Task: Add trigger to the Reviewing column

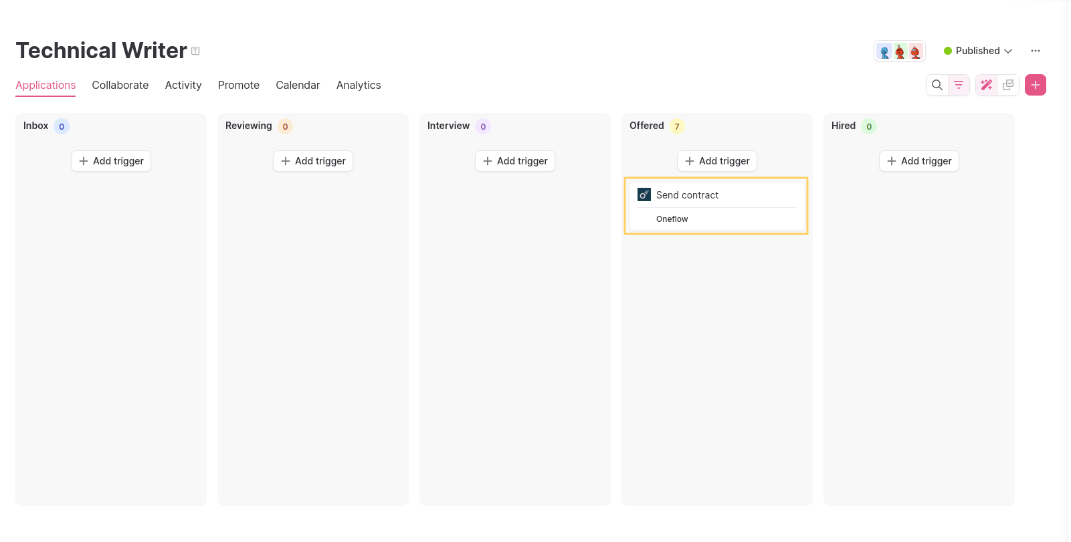Action: click(313, 161)
